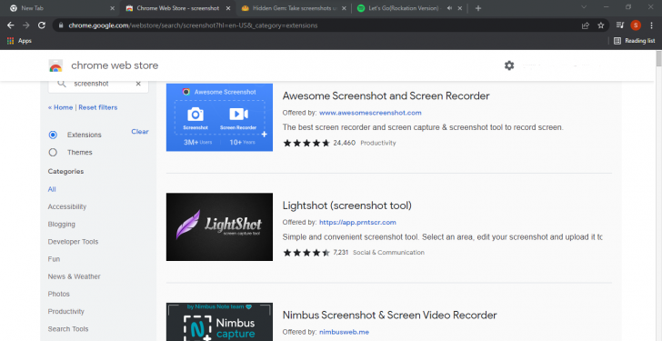Viewport: 662px width, 341px height.
Task: Click the Social & Communication label
Action: coord(388,253)
